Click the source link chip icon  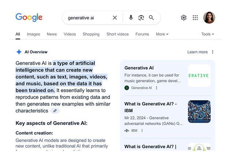pyautogui.click(x=55, y=111)
